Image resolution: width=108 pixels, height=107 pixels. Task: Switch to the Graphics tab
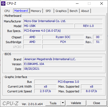(61, 11)
